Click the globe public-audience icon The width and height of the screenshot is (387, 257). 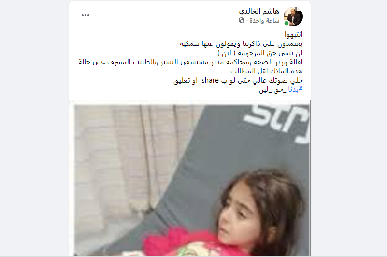pyautogui.click(x=242, y=20)
